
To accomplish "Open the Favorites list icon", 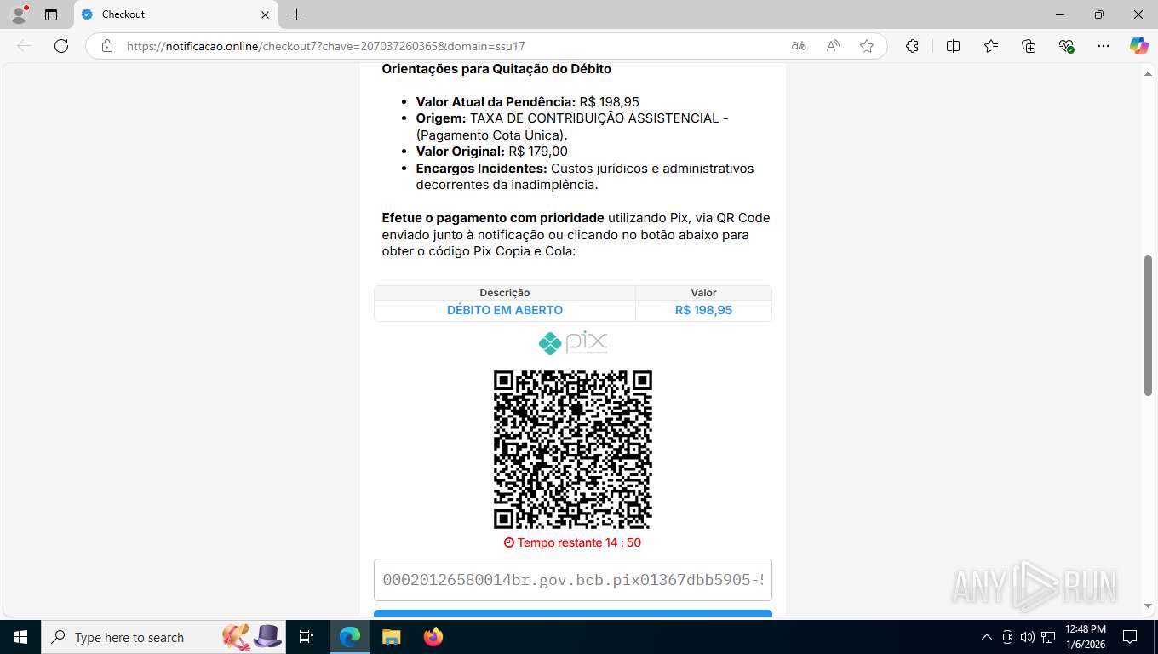I will coord(991,46).
